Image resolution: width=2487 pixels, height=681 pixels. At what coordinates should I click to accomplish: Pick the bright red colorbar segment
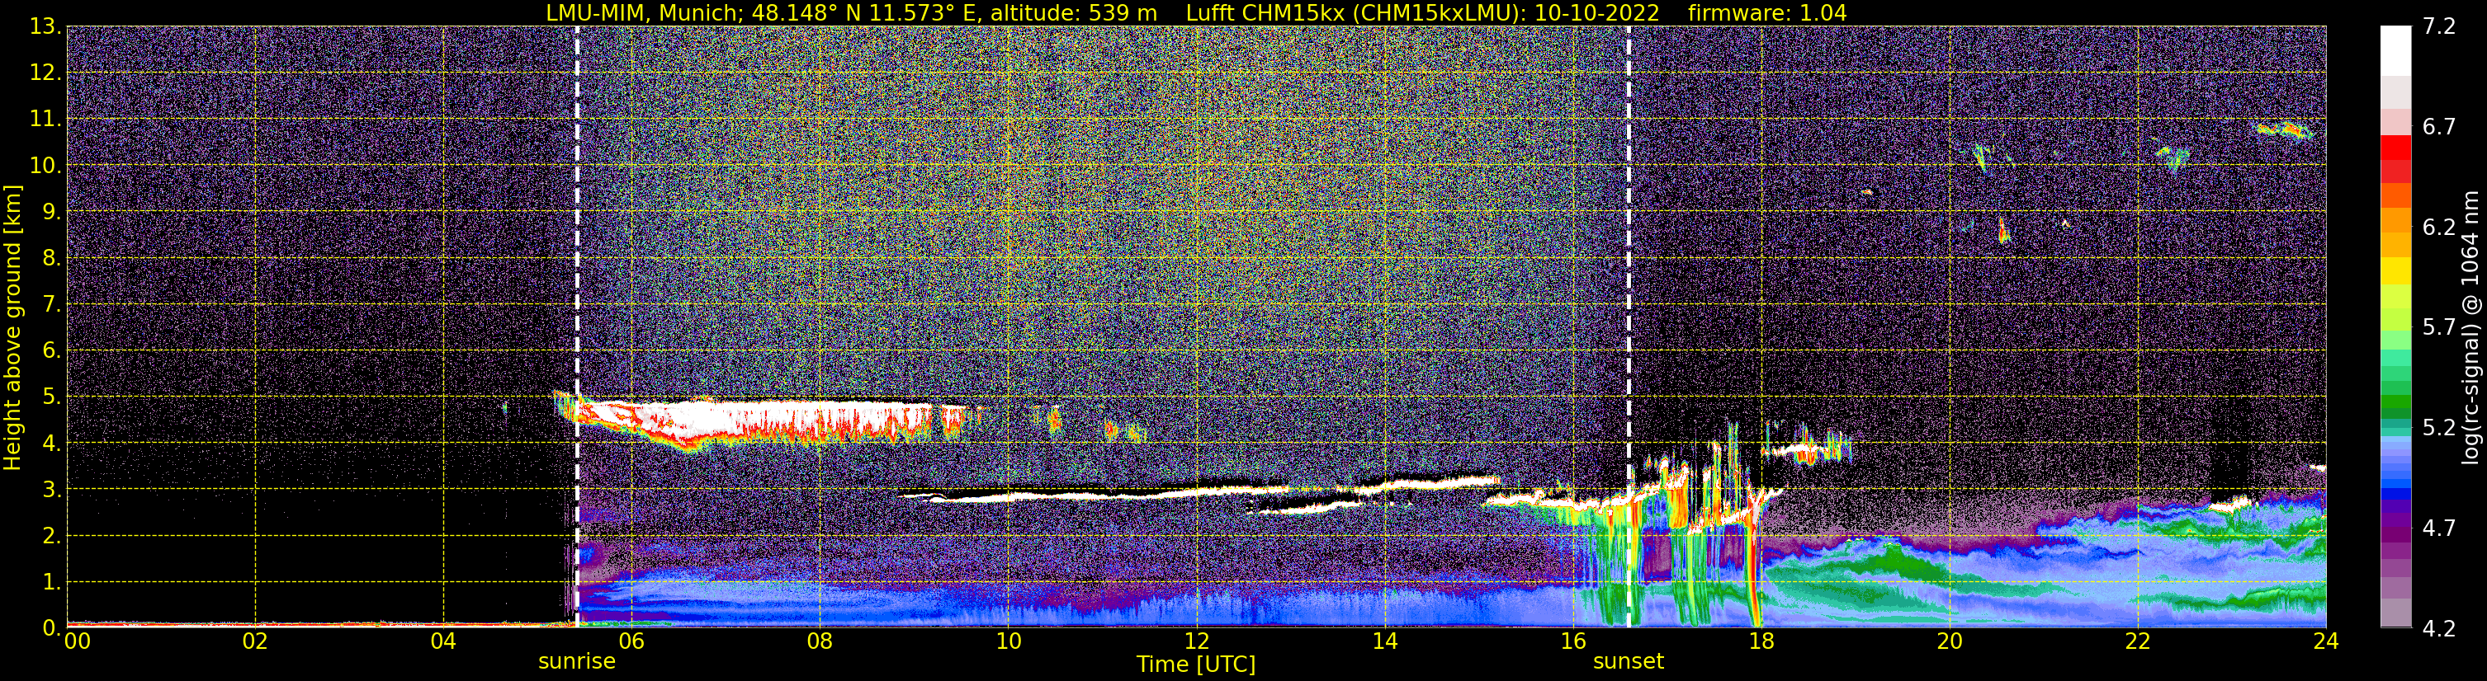tap(2396, 148)
